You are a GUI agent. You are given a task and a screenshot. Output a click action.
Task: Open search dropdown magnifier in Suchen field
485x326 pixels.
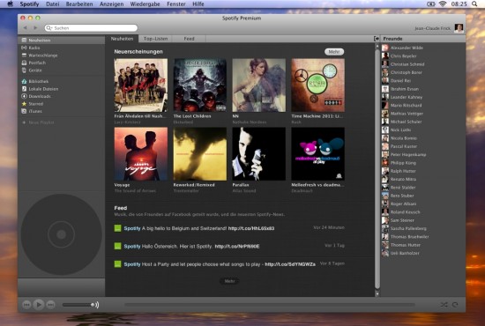(x=48, y=28)
